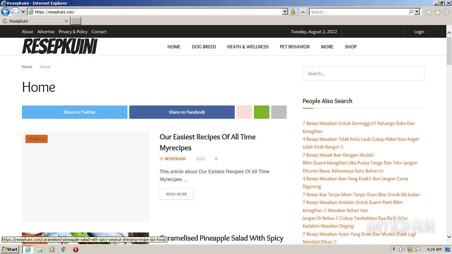Screen dimensions: 452x254
Task: Open the search provider dropdown
Action: pos(417,12)
